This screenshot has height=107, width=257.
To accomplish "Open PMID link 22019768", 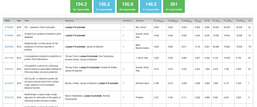I will click(9, 58).
